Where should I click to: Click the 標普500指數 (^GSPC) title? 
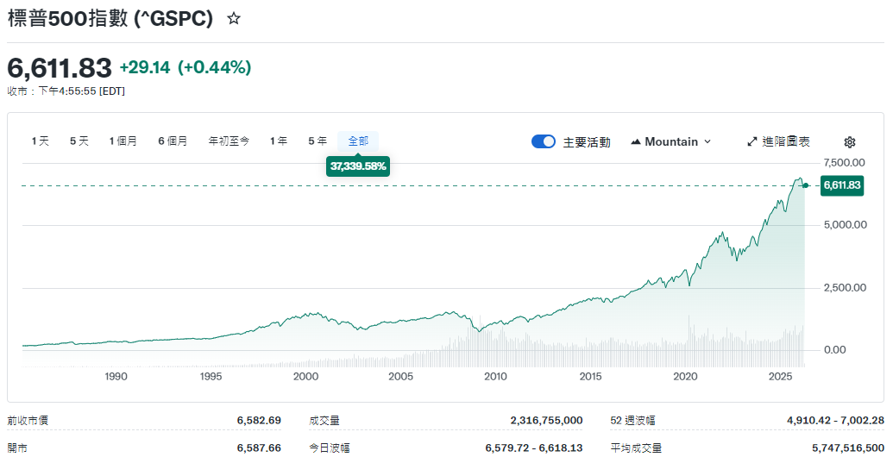pos(110,19)
